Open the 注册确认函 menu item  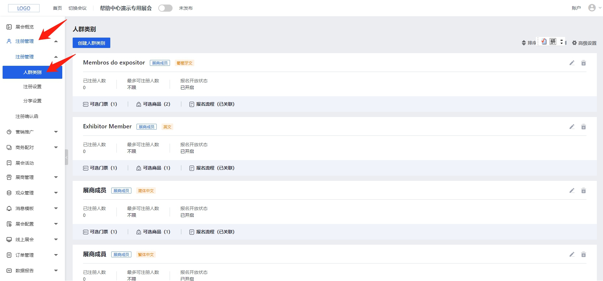27,116
